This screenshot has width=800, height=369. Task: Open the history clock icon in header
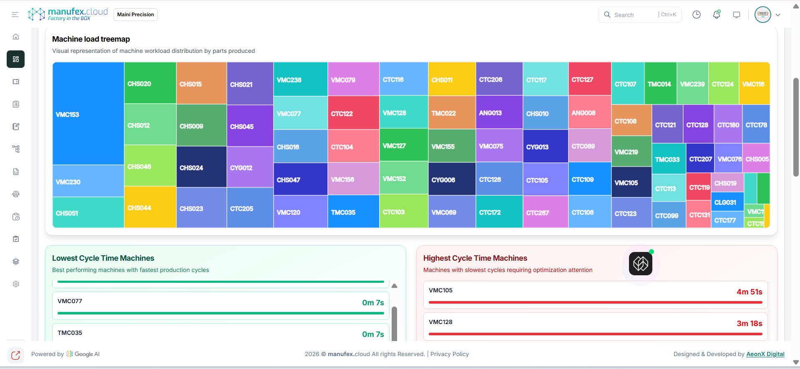[x=697, y=15]
